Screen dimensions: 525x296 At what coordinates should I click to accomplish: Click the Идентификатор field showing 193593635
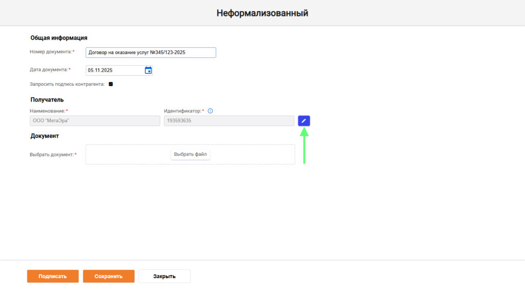pos(229,121)
